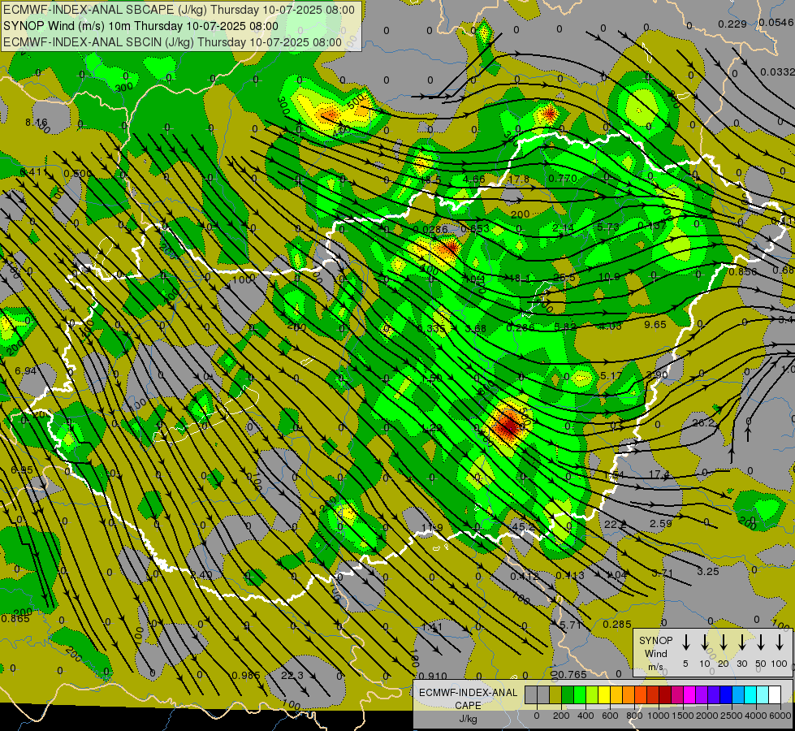The image size is (795, 731).
Task: Pick the olive swatch in CAPE legend
Action: pyautogui.click(x=555, y=694)
